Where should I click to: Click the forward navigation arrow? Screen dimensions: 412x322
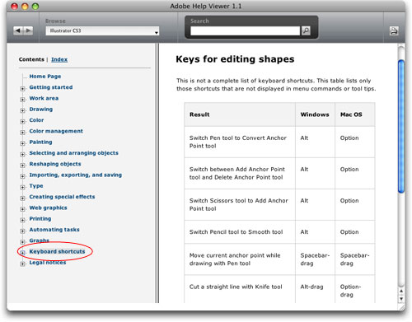point(28,30)
